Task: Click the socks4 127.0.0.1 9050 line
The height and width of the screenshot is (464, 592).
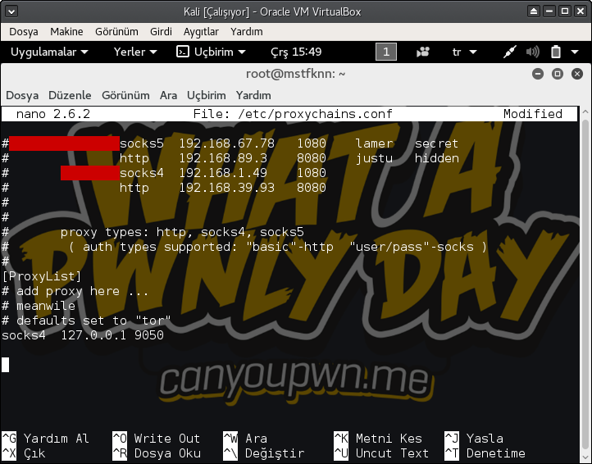Action: tap(82, 334)
